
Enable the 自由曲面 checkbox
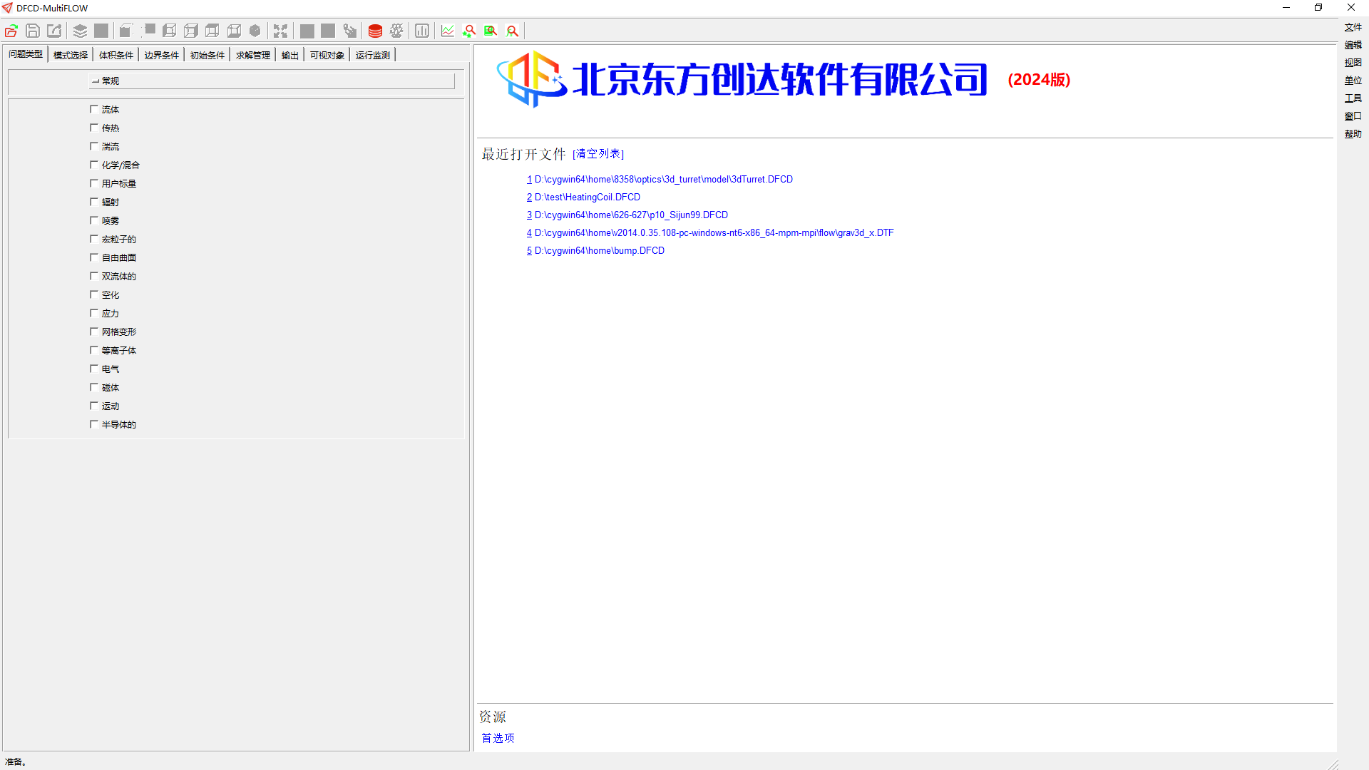point(94,257)
